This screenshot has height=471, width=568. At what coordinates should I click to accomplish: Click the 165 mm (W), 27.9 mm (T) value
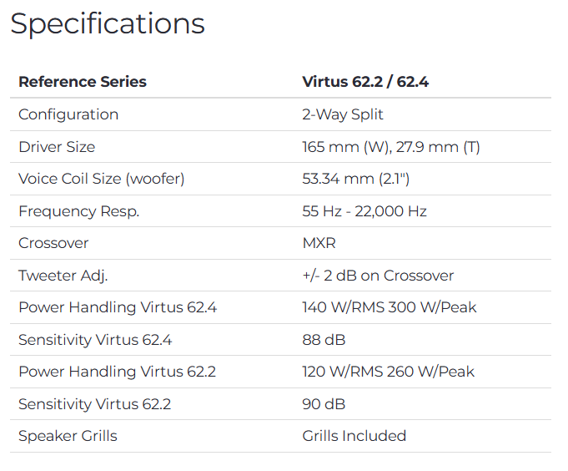tap(391, 147)
